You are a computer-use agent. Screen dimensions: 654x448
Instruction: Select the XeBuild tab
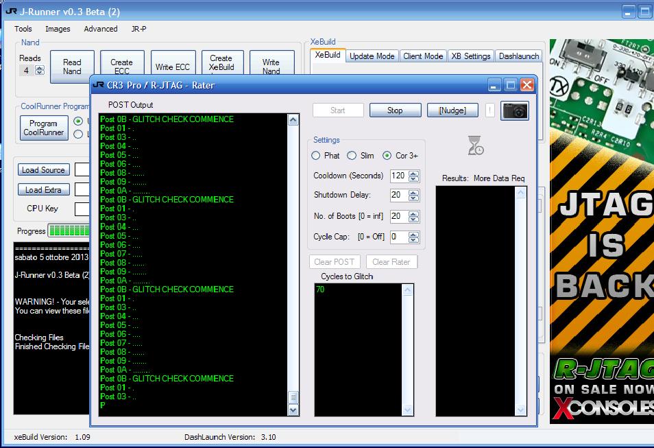click(x=328, y=55)
